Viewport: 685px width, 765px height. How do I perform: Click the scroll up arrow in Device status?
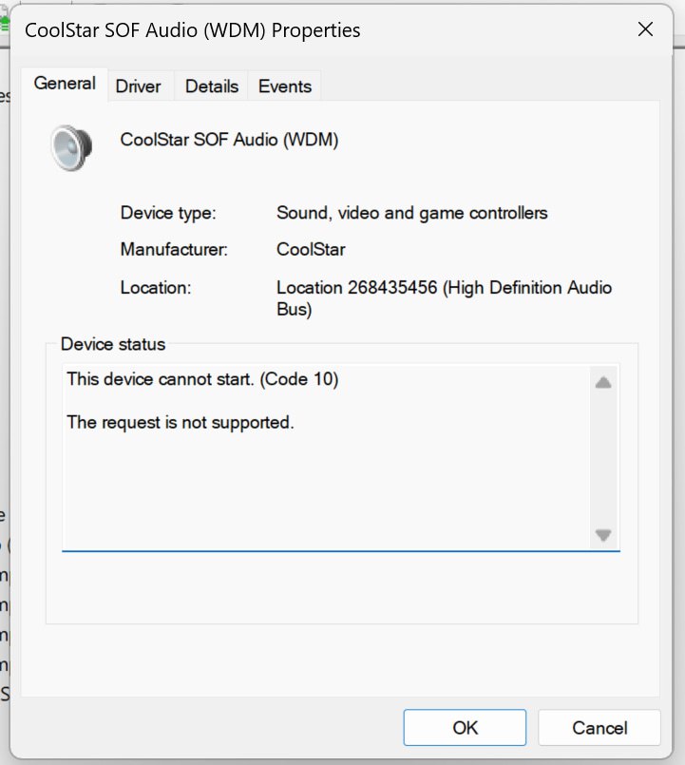(x=602, y=383)
